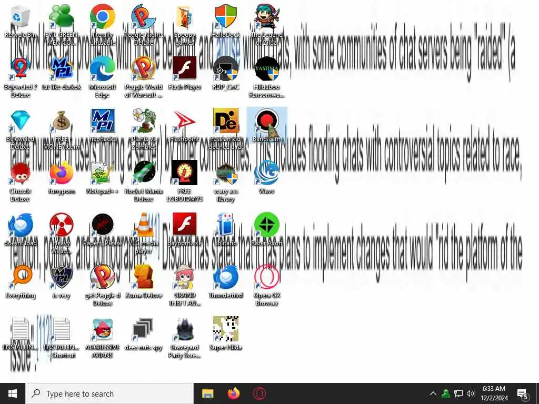Click the gayporn.exe Flash icon
Screen dimensions: 539x404
[x=185, y=225]
